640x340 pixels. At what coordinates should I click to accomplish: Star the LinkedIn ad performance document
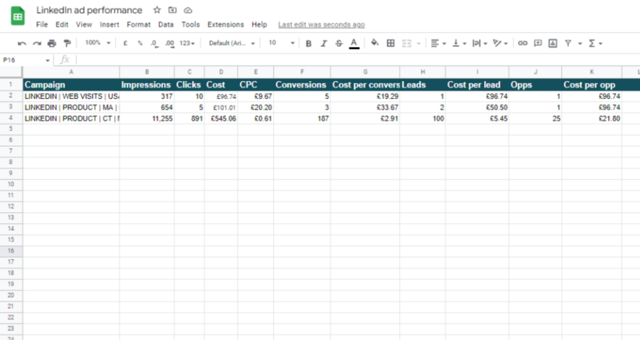tap(157, 10)
